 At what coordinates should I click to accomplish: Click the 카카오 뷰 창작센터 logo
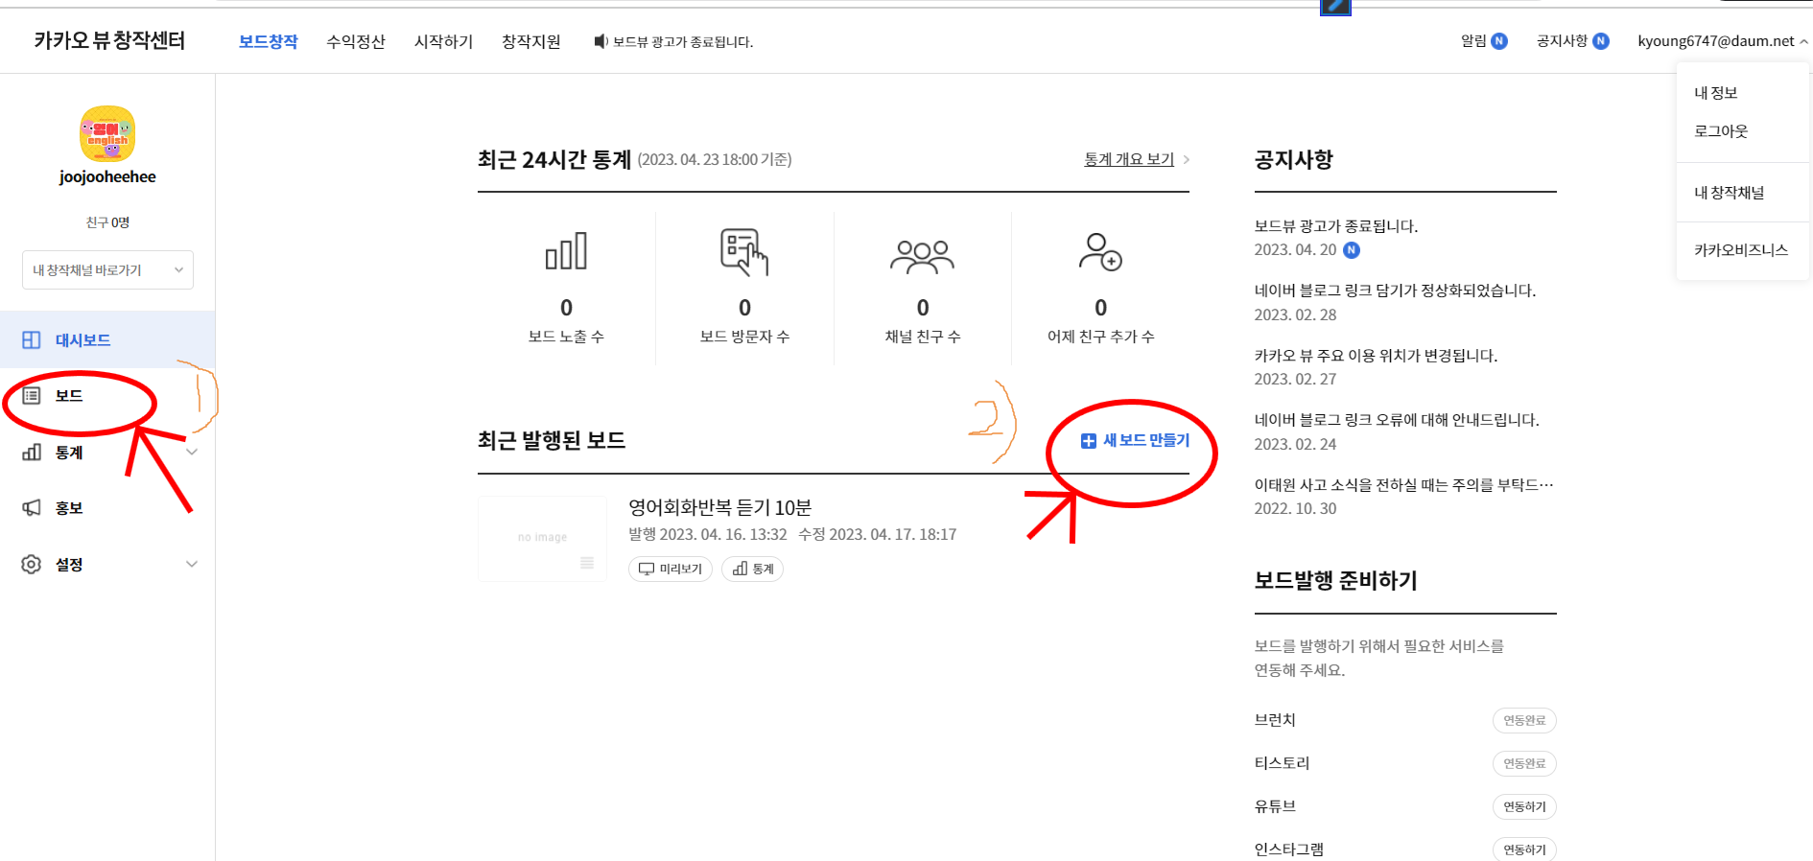point(109,40)
